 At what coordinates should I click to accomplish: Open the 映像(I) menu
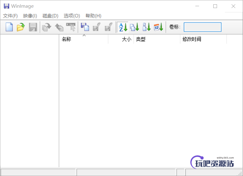(x=30, y=16)
